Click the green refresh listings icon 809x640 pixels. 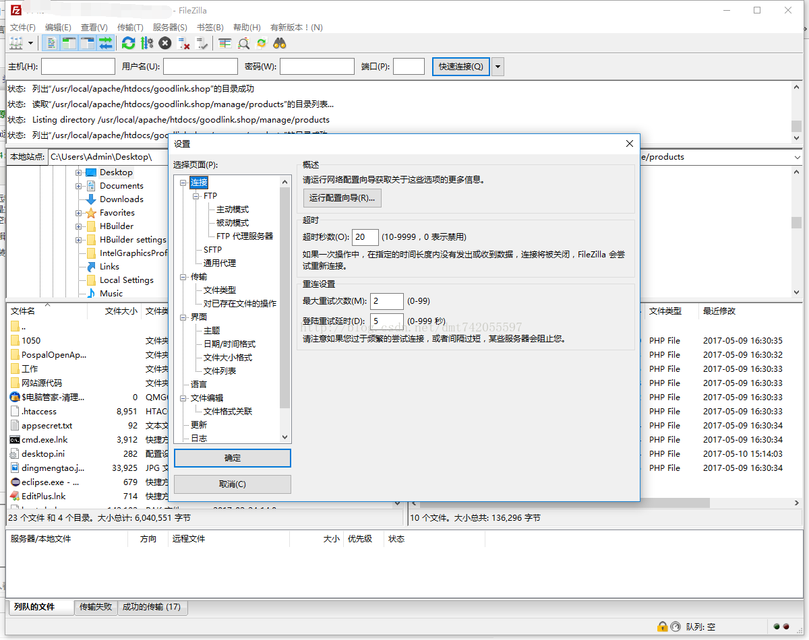(x=128, y=43)
